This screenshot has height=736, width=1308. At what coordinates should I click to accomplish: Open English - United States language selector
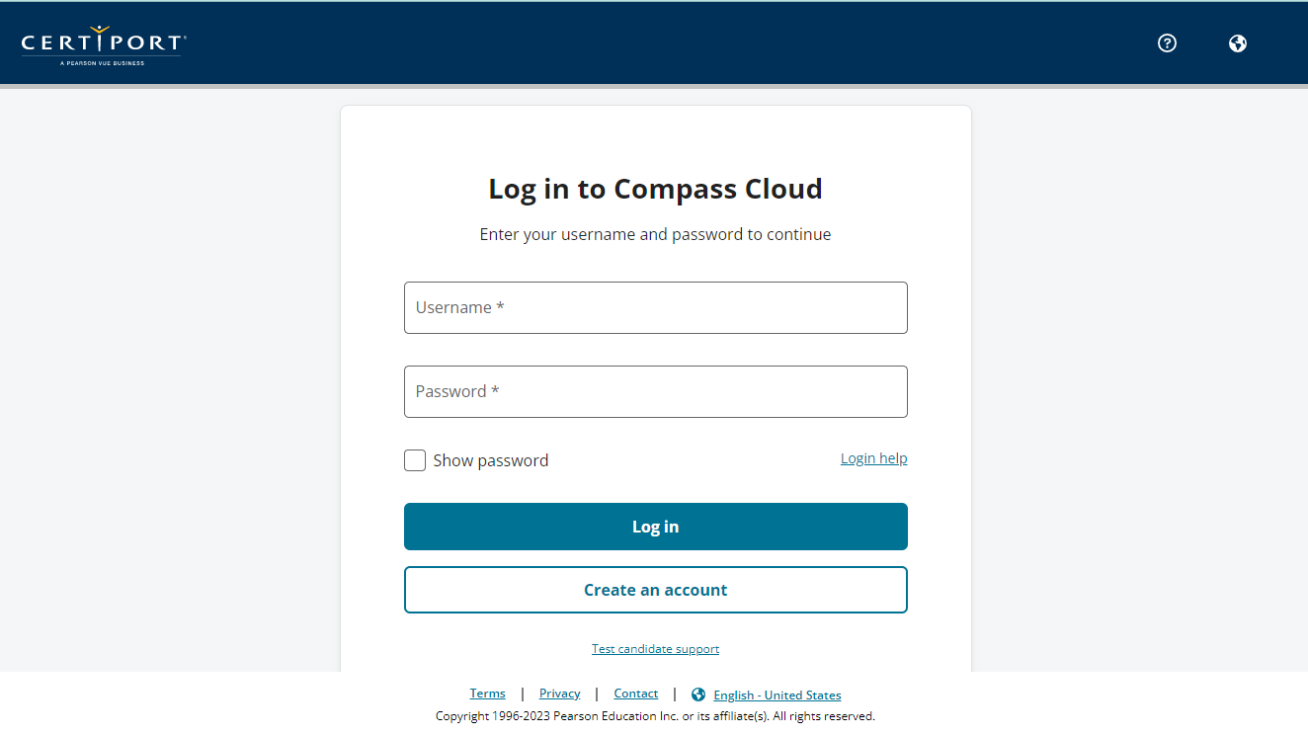[777, 695]
